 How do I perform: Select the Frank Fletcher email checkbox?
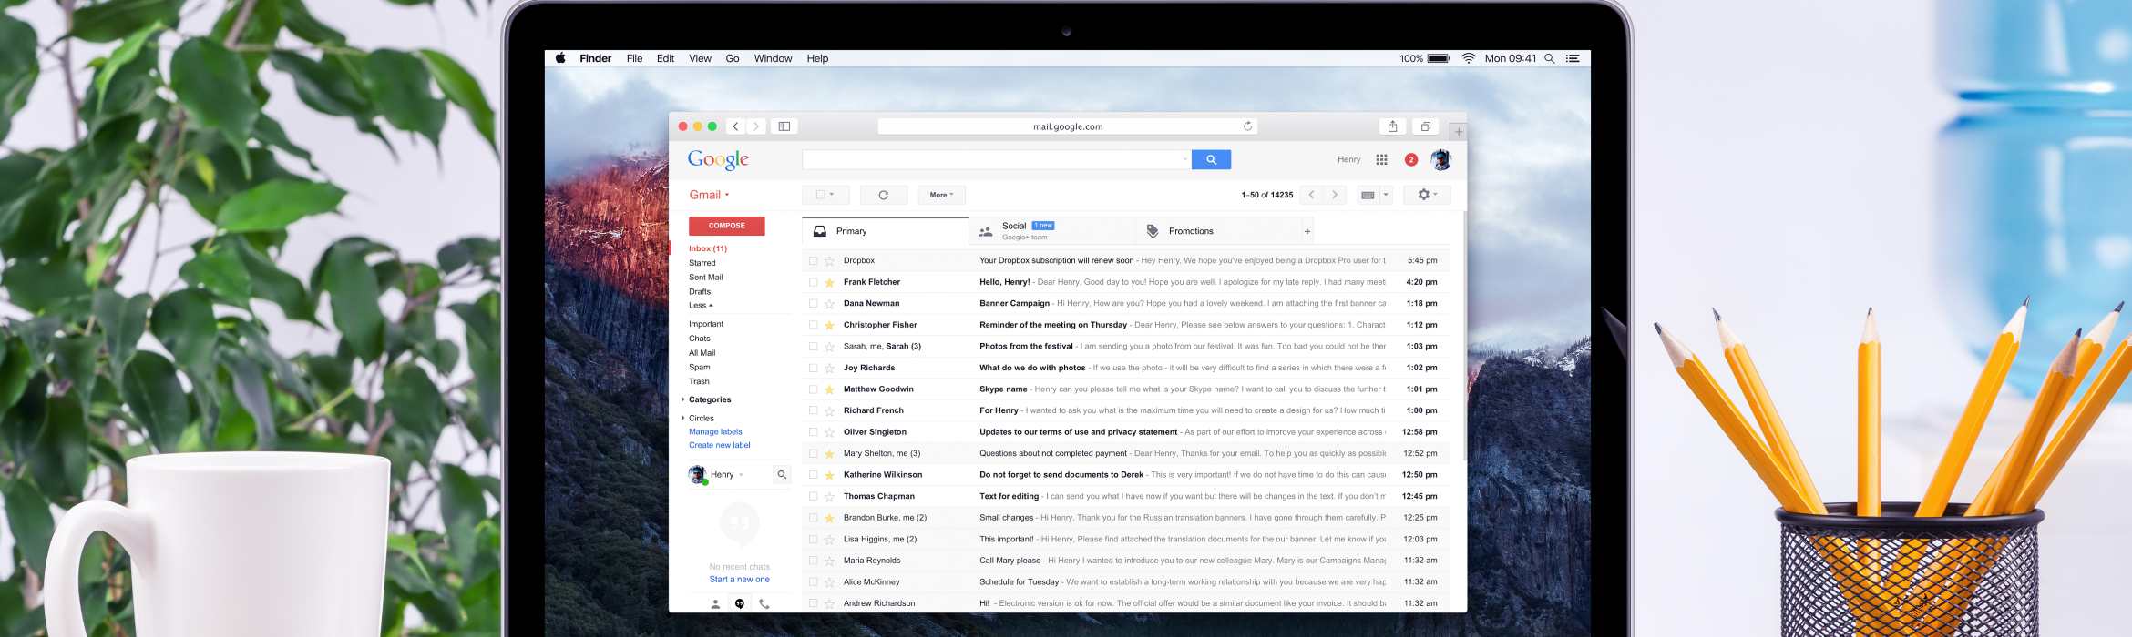pyautogui.click(x=813, y=282)
